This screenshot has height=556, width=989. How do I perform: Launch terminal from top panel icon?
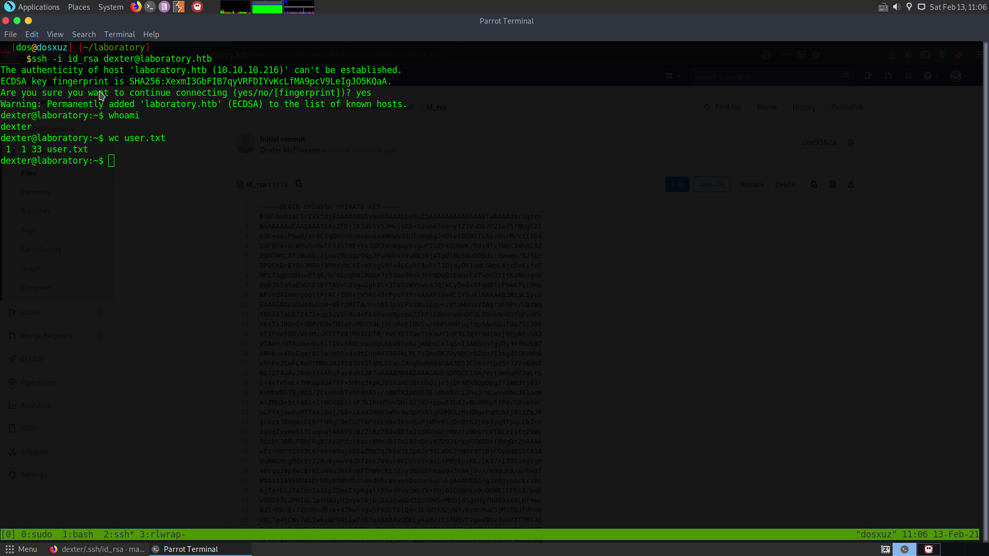[150, 7]
